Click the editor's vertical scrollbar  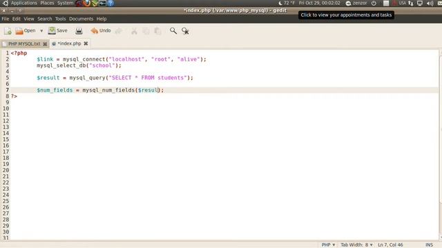click(441, 145)
